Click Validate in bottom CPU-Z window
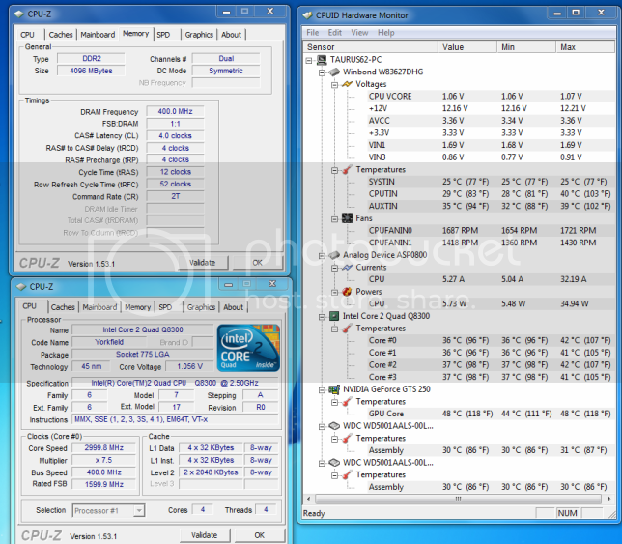622x544 pixels. click(x=205, y=535)
